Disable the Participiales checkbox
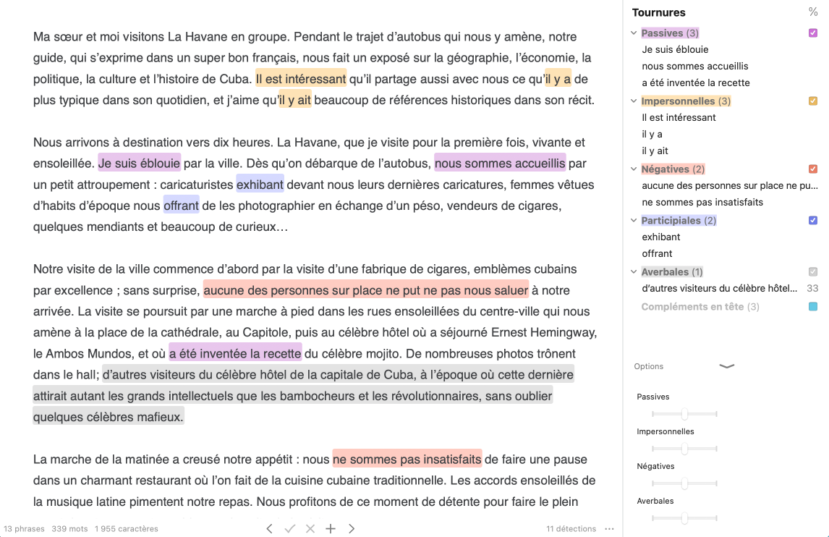Viewport: 829px width, 537px height. coord(813,221)
